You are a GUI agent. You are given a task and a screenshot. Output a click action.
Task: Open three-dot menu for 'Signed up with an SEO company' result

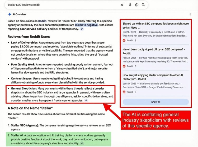136,40
